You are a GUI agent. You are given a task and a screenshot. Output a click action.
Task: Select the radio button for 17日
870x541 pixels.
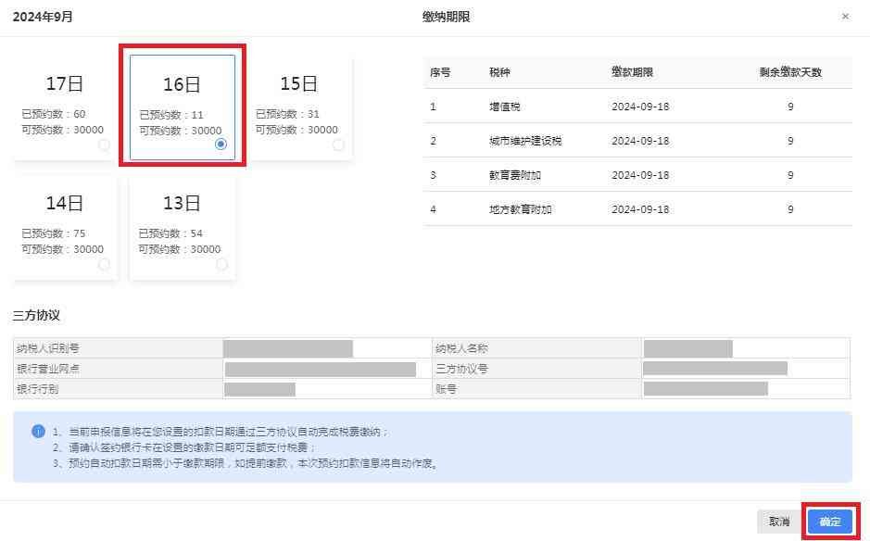click(x=104, y=145)
